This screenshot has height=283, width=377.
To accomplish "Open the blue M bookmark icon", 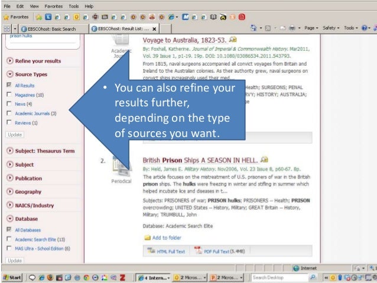I will click(x=185, y=17).
